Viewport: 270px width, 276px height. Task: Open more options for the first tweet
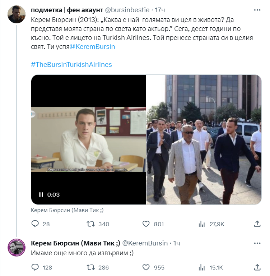click(x=257, y=9)
